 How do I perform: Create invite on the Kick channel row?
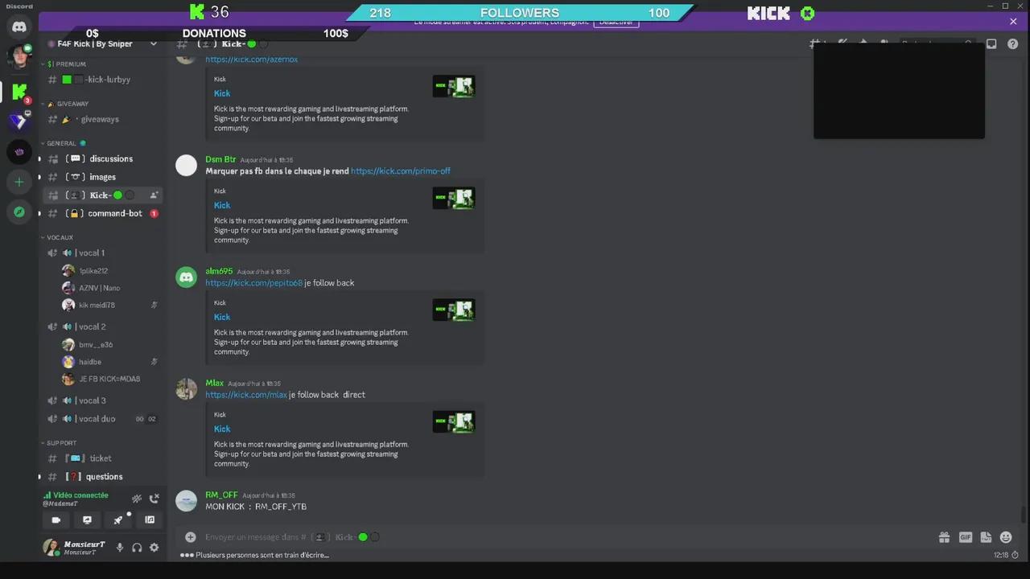point(154,195)
